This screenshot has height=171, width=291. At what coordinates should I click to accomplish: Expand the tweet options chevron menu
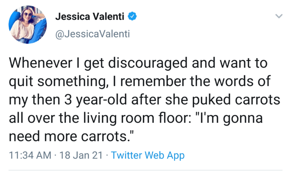279,16
